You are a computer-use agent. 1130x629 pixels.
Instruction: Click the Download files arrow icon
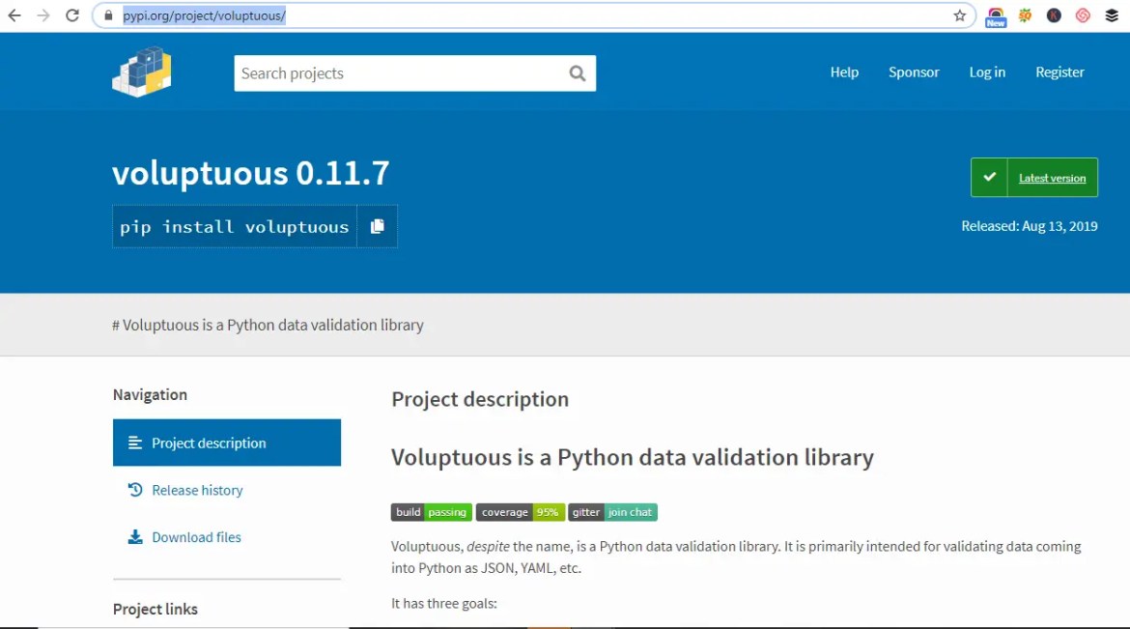[x=135, y=536]
